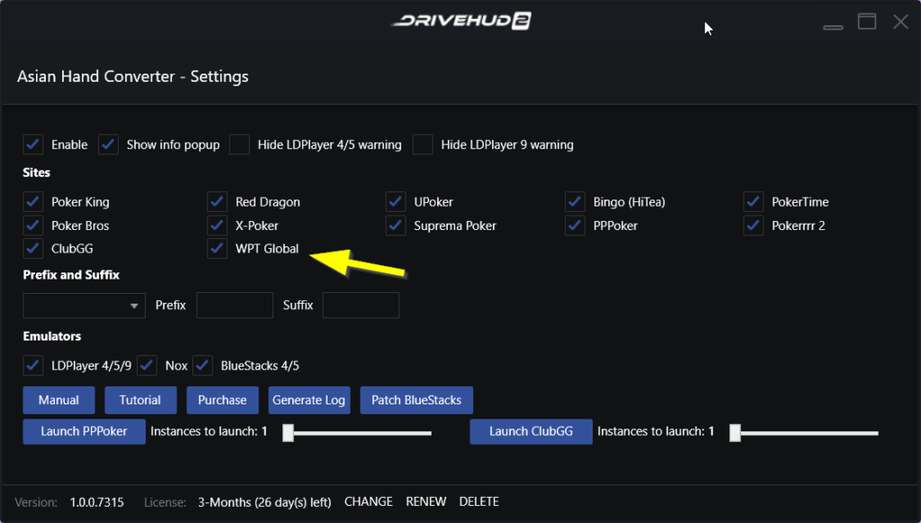921x523 pixels.
Task: Toggle the UPoker site checkbox
Action: click(396, 202)
